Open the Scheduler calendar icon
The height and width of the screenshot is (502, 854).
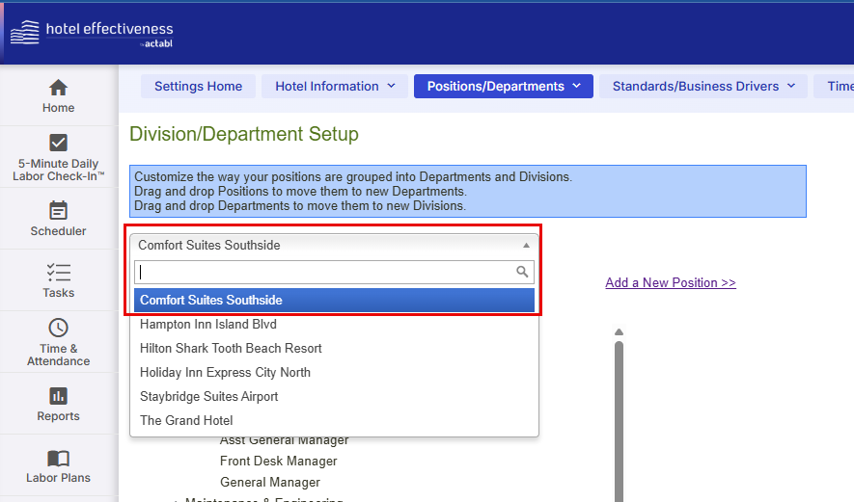pyautogui.click(x=58, y=210)
